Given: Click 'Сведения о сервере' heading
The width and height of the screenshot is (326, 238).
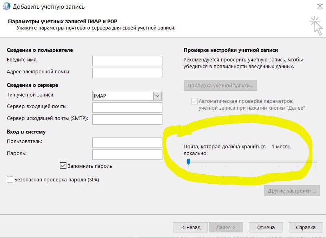Looking at the screenshot, I should (x=32, y=85).
